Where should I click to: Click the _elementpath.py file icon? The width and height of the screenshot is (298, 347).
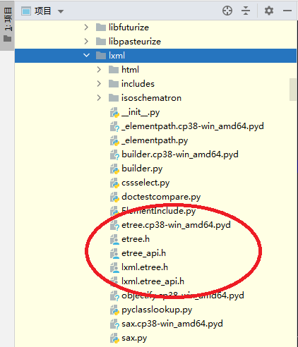[x=114, y=140]
